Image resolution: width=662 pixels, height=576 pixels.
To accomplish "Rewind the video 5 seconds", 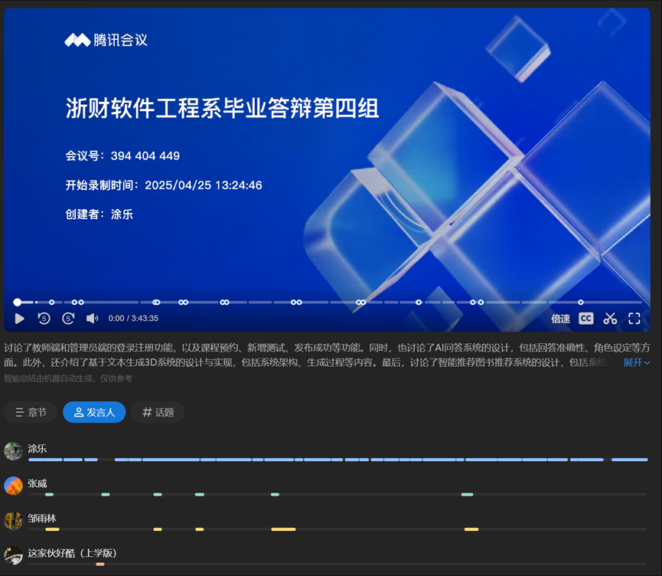I will tap(44, 319).
